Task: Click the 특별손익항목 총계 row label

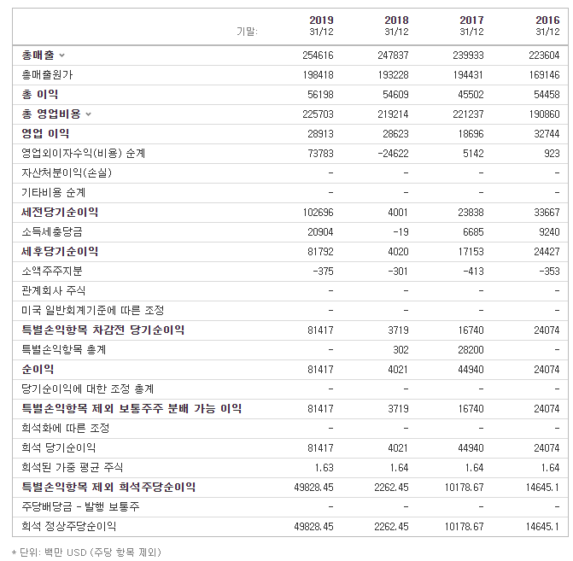Action: click(64, 350)
